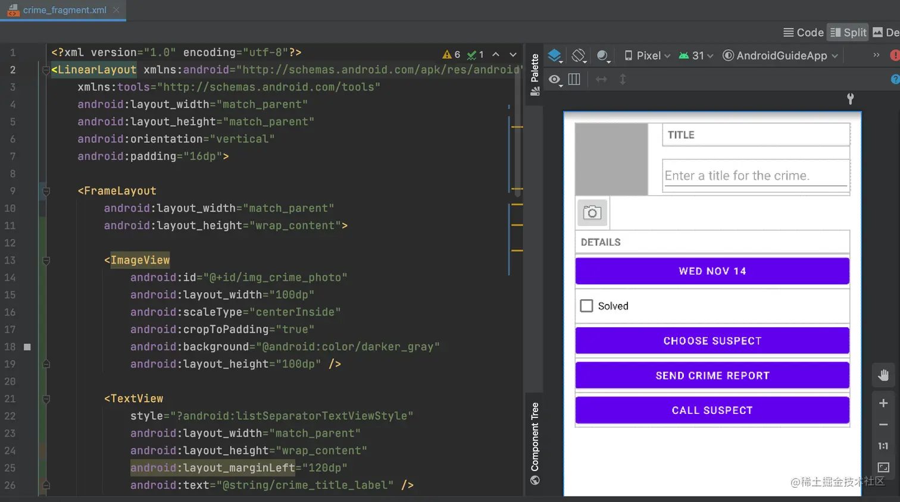This screenshot has width=900, height=502.
Task: Collapse the LinearLayout fold marker on line 2
Action: (46, 70)
